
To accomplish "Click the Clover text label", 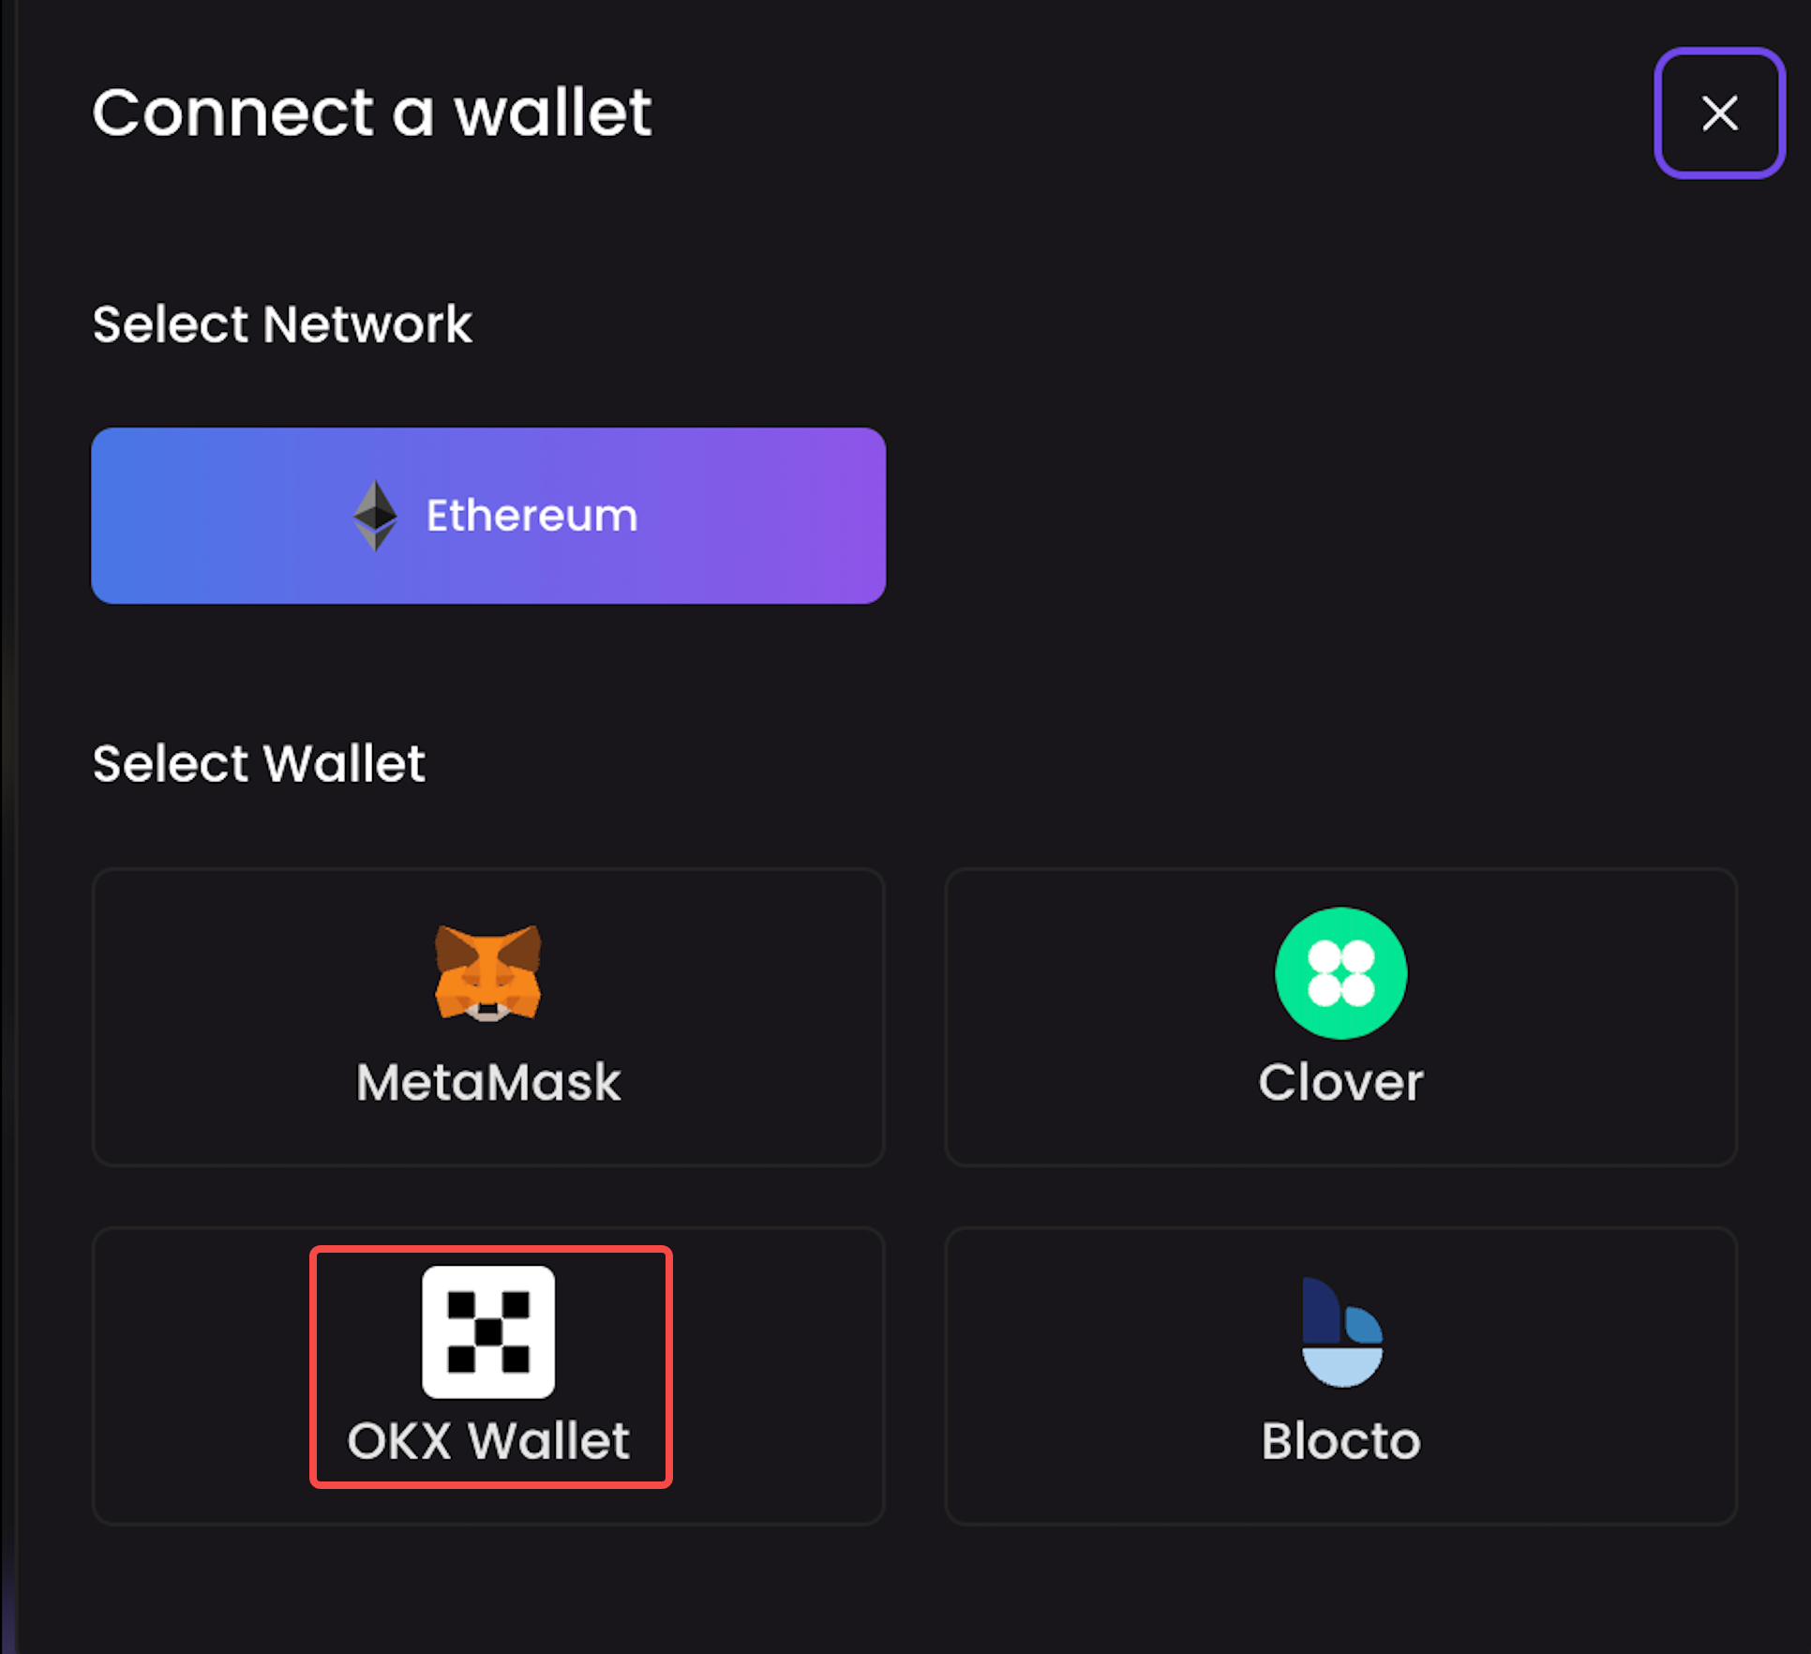I will [x=1340, y=1082].
